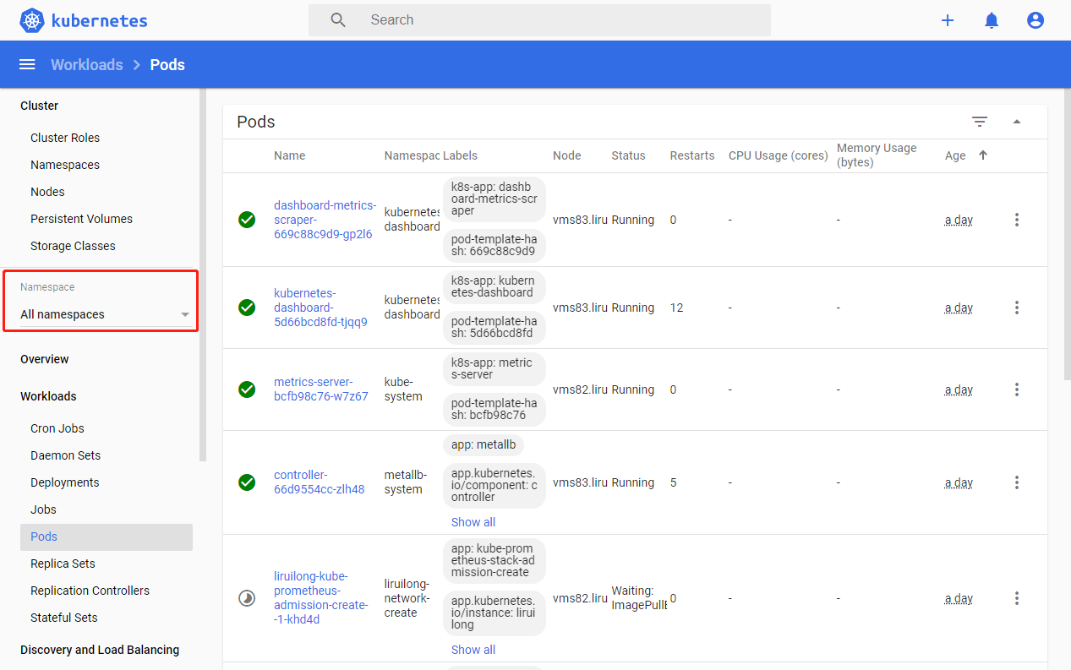1071x670 pixels.
Task: Show all labels for controller pod
Action: (473, 522)
